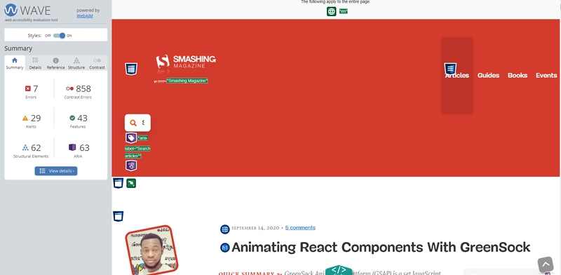This screenshot has width=561, height=275.
Task: Click the search articles input box
Action: (137, 123)
